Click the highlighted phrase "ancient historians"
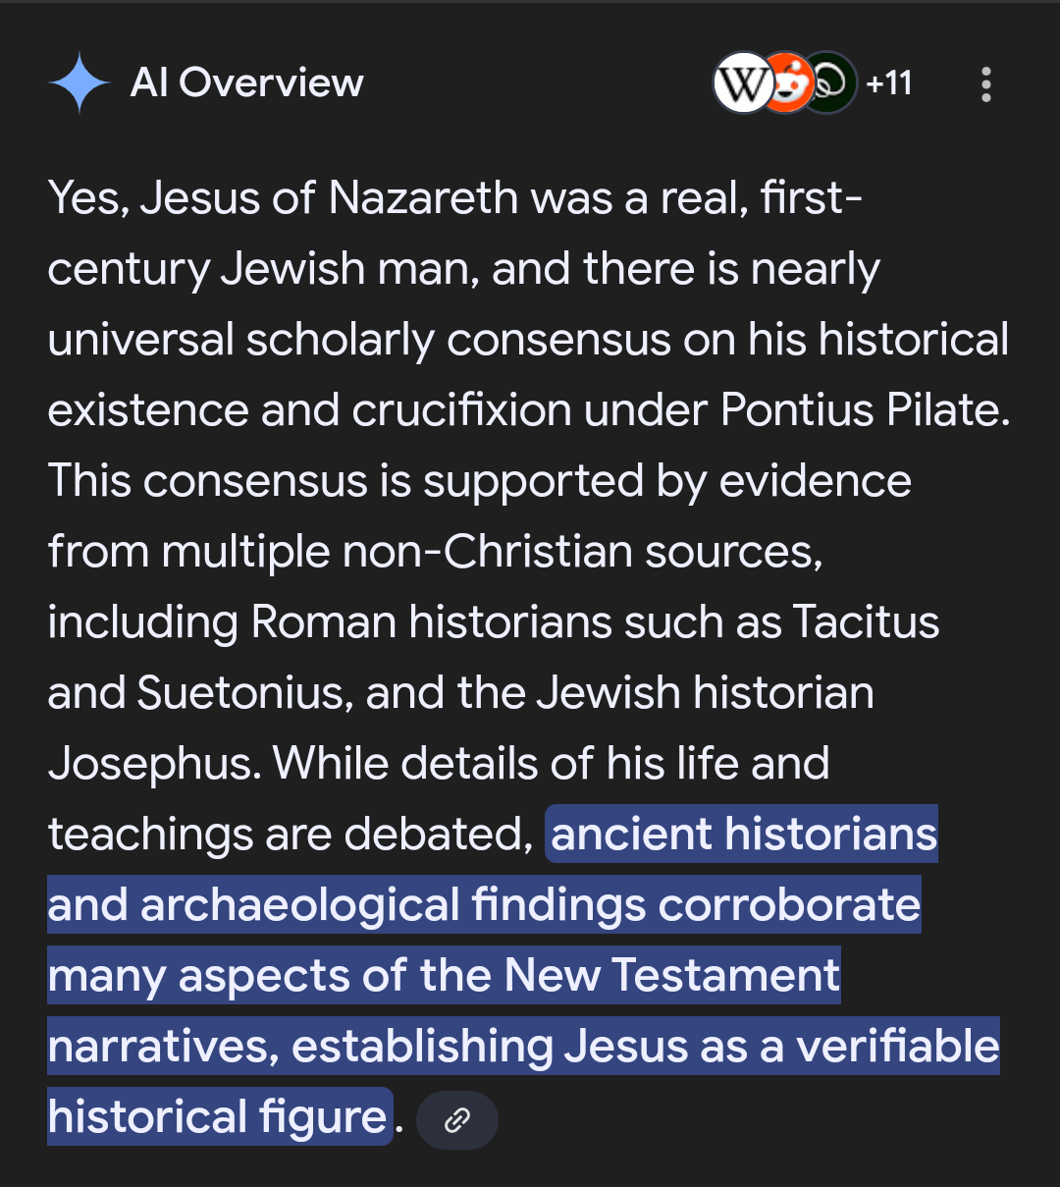Image resolution: width=1060 pixels, height=1187 pixels. [744, 835]
